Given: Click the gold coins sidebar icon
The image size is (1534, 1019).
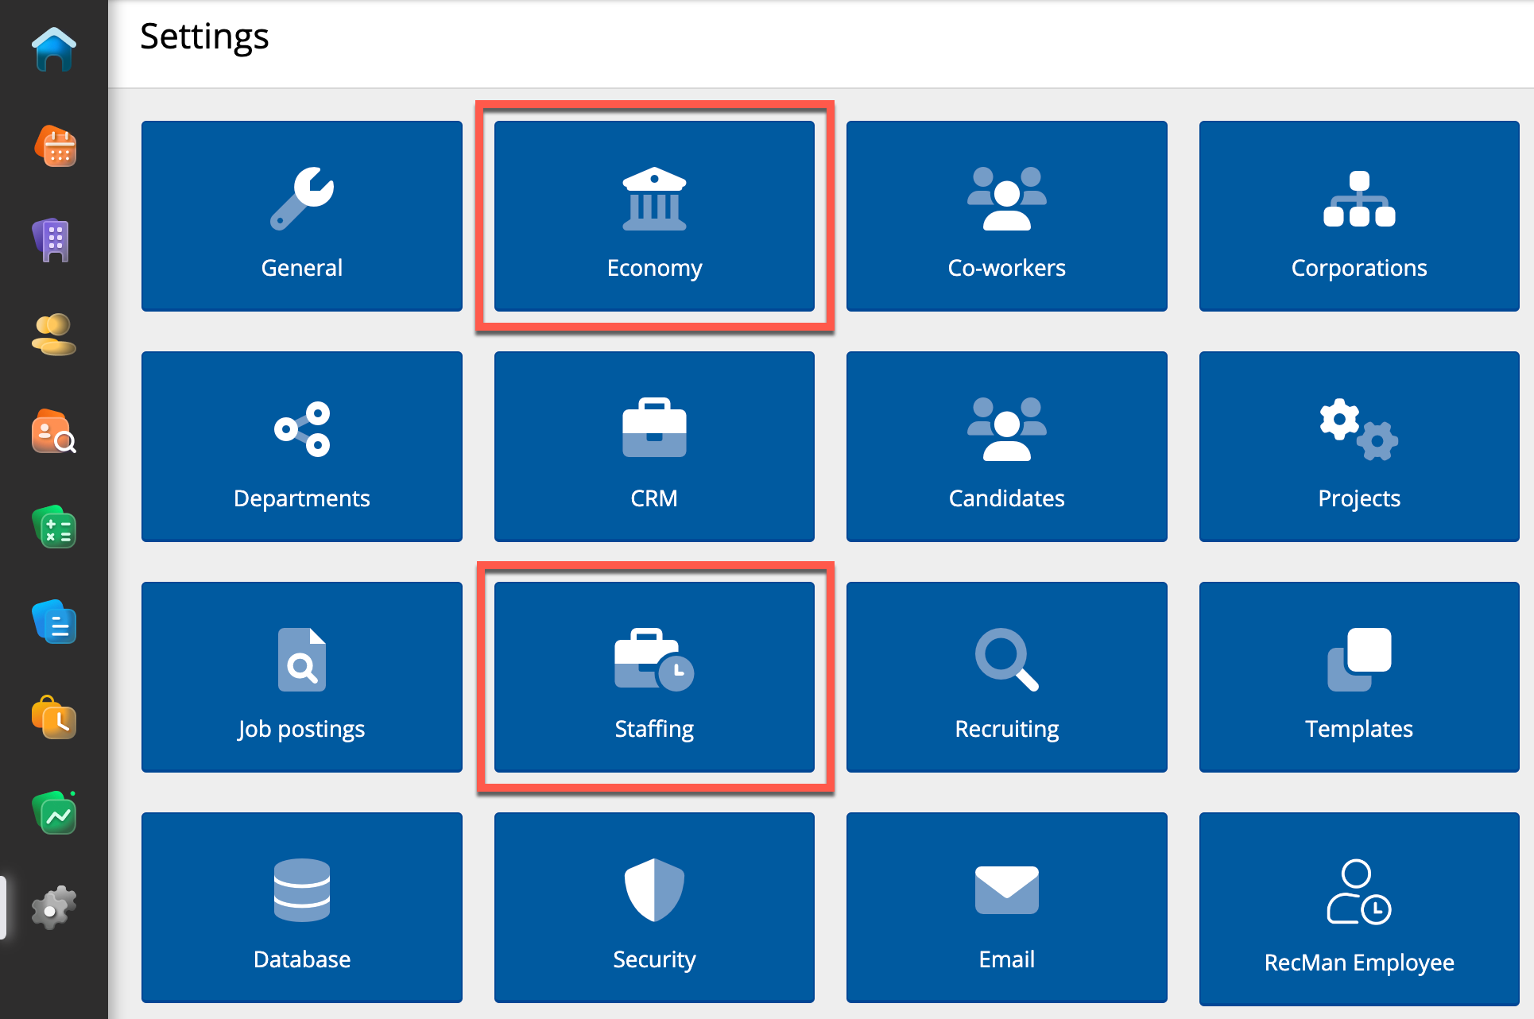Looking at the screenshot, I should [x=54, y=335].
